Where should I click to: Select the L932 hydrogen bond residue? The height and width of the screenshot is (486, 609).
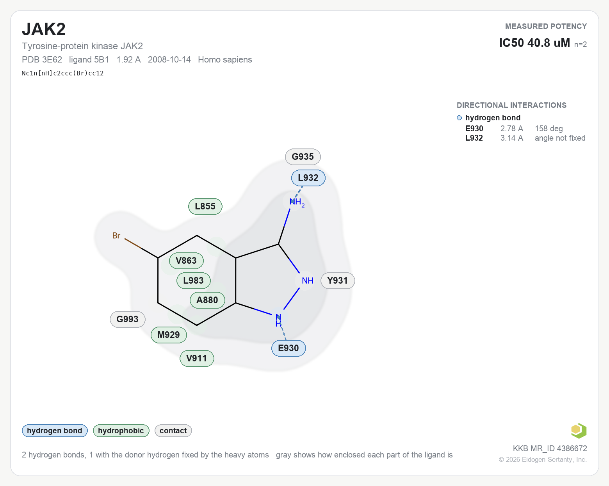click(x=308, y=178)
